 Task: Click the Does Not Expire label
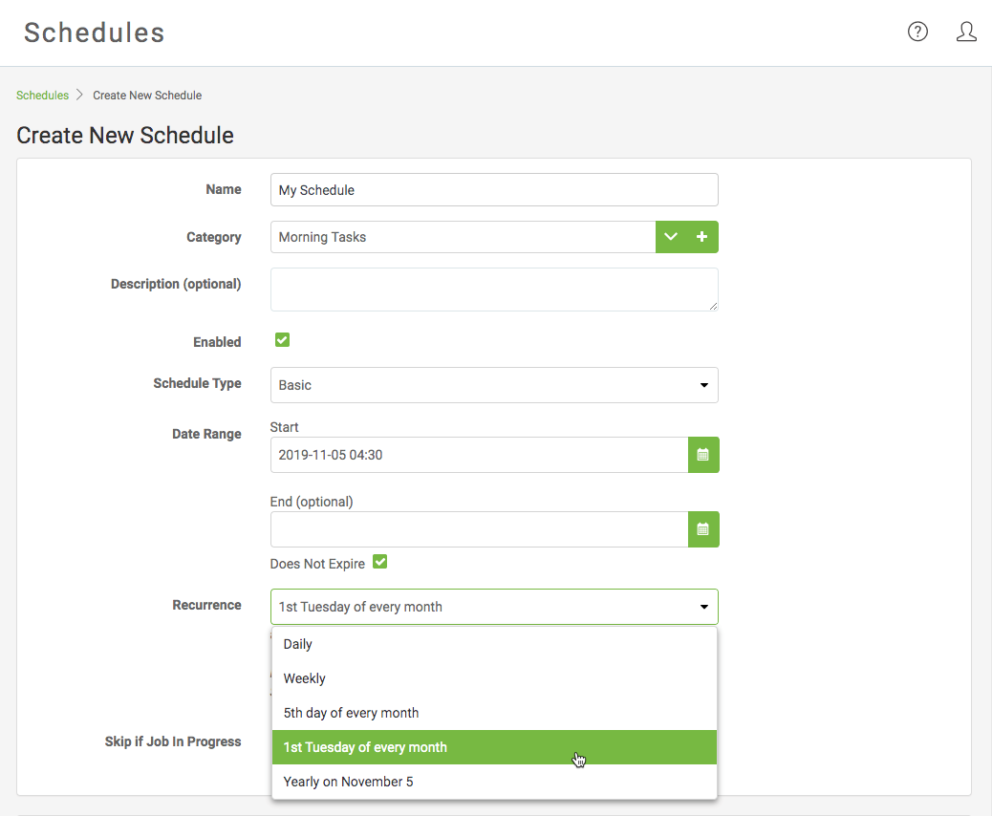tap(317, 564)
